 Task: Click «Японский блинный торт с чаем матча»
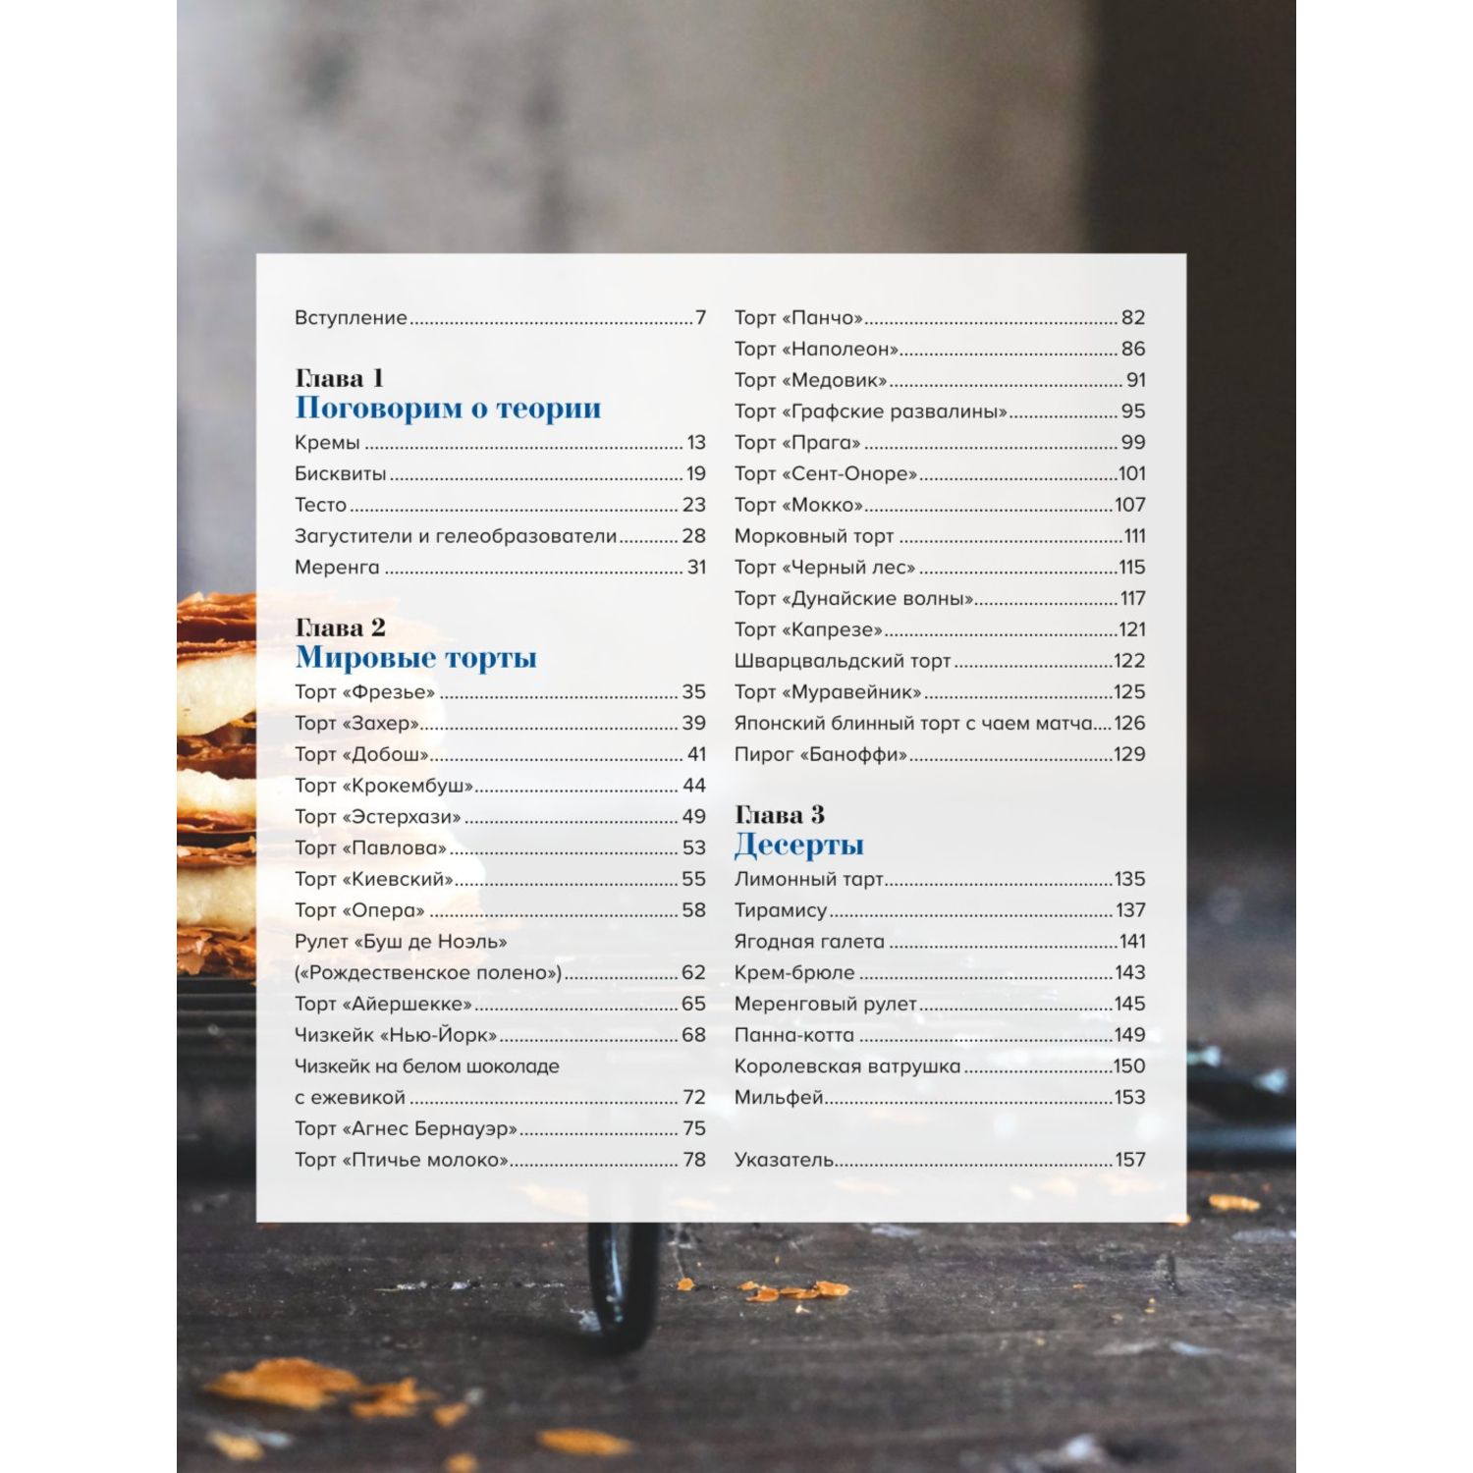click(x=940, y=723)
